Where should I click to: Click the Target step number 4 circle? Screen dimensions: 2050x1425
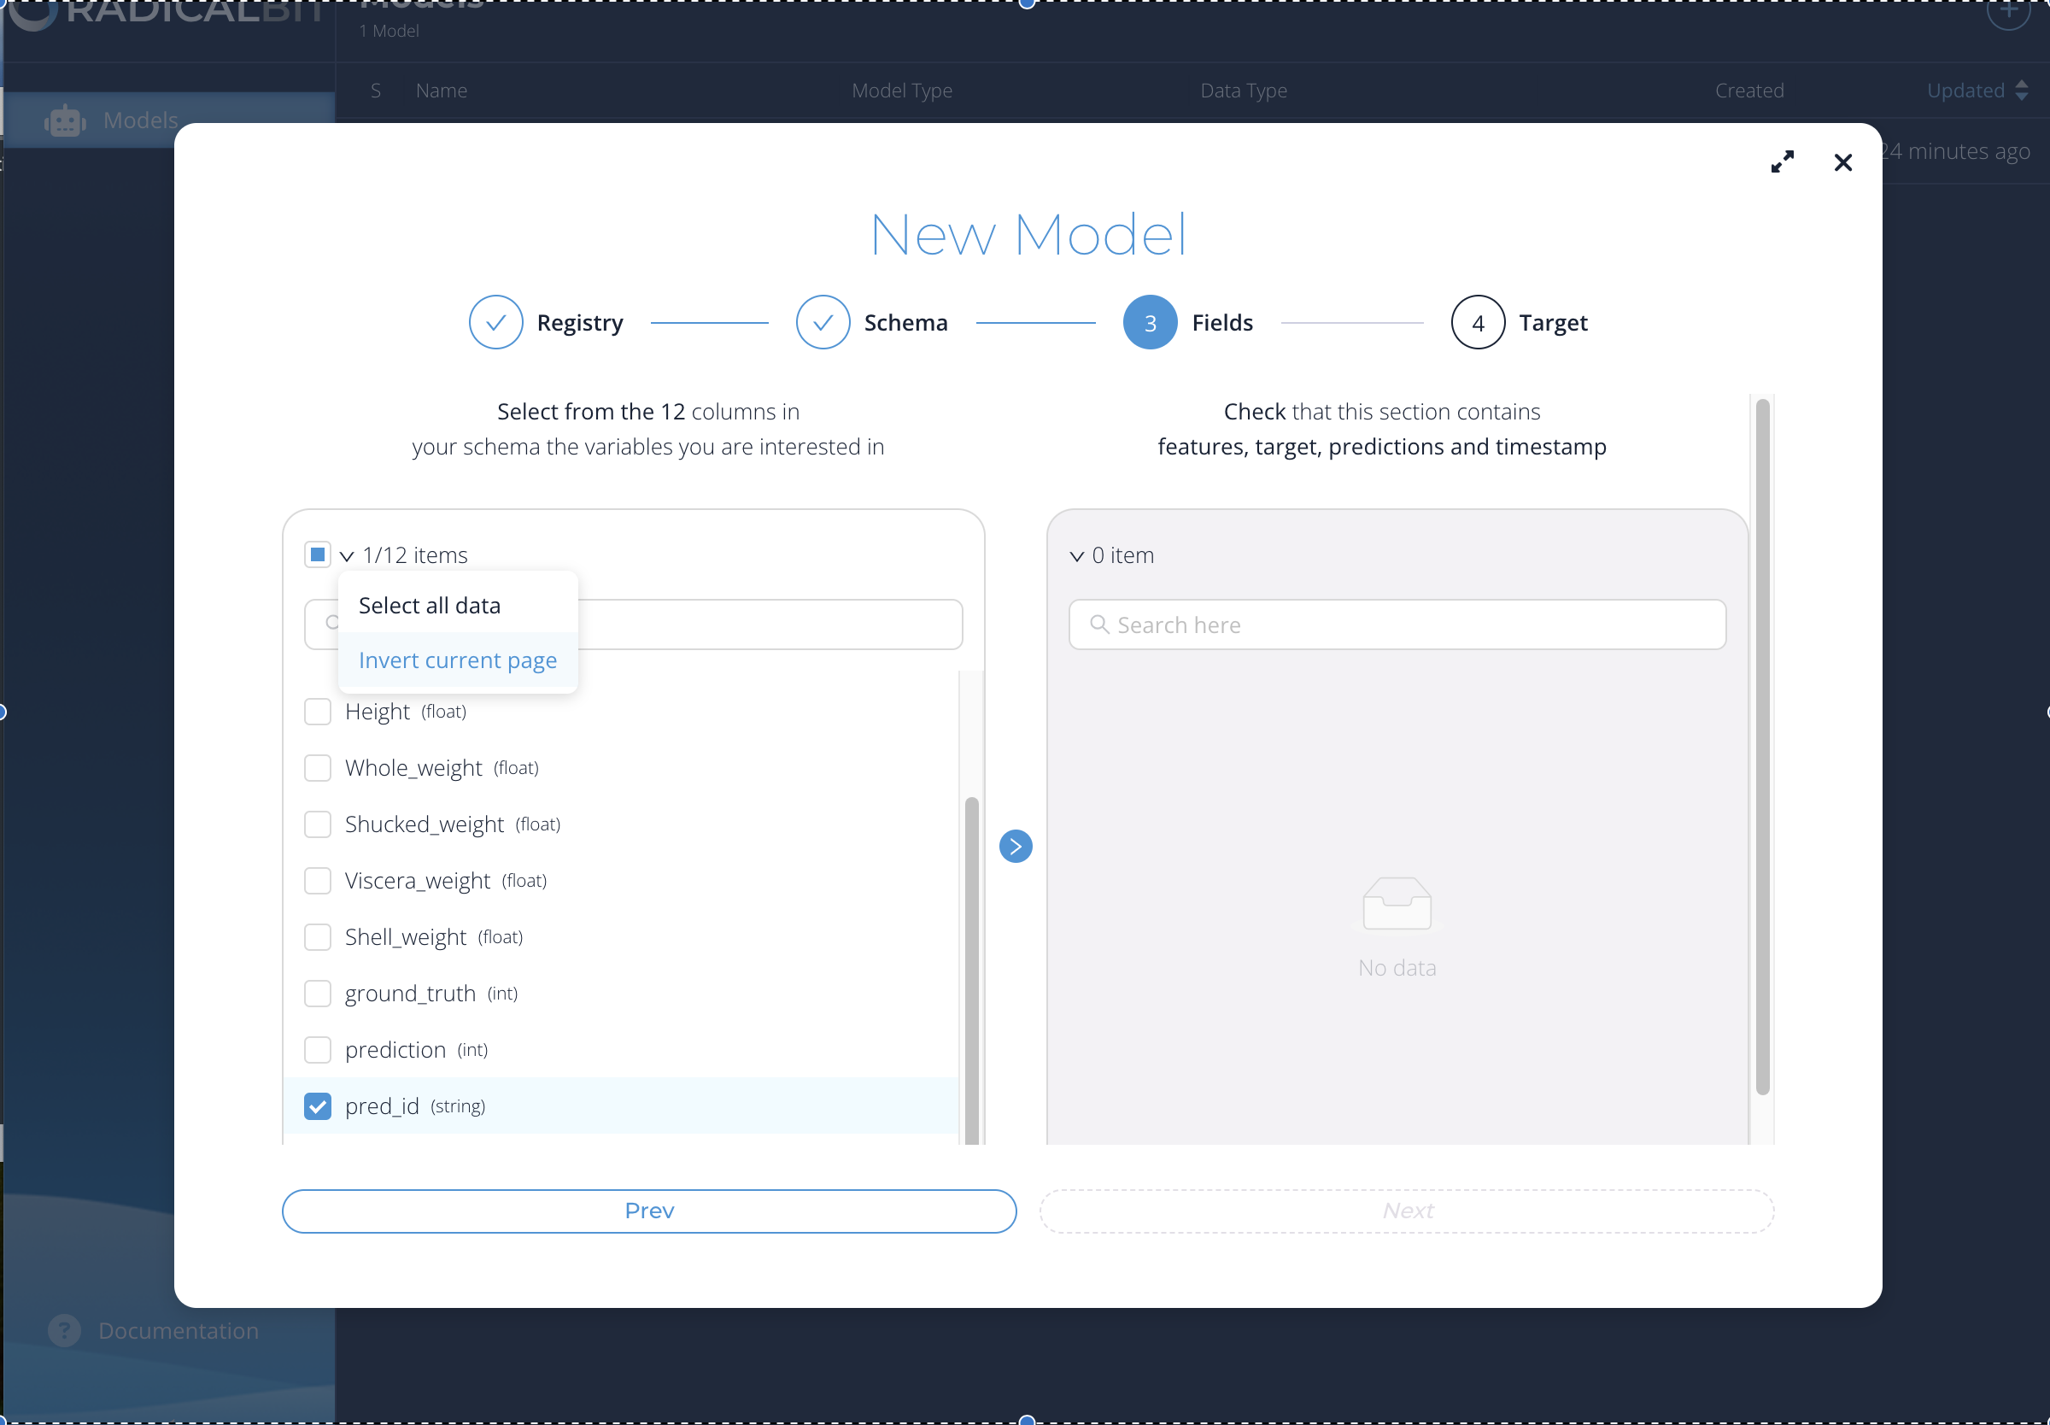point(1477,322)
